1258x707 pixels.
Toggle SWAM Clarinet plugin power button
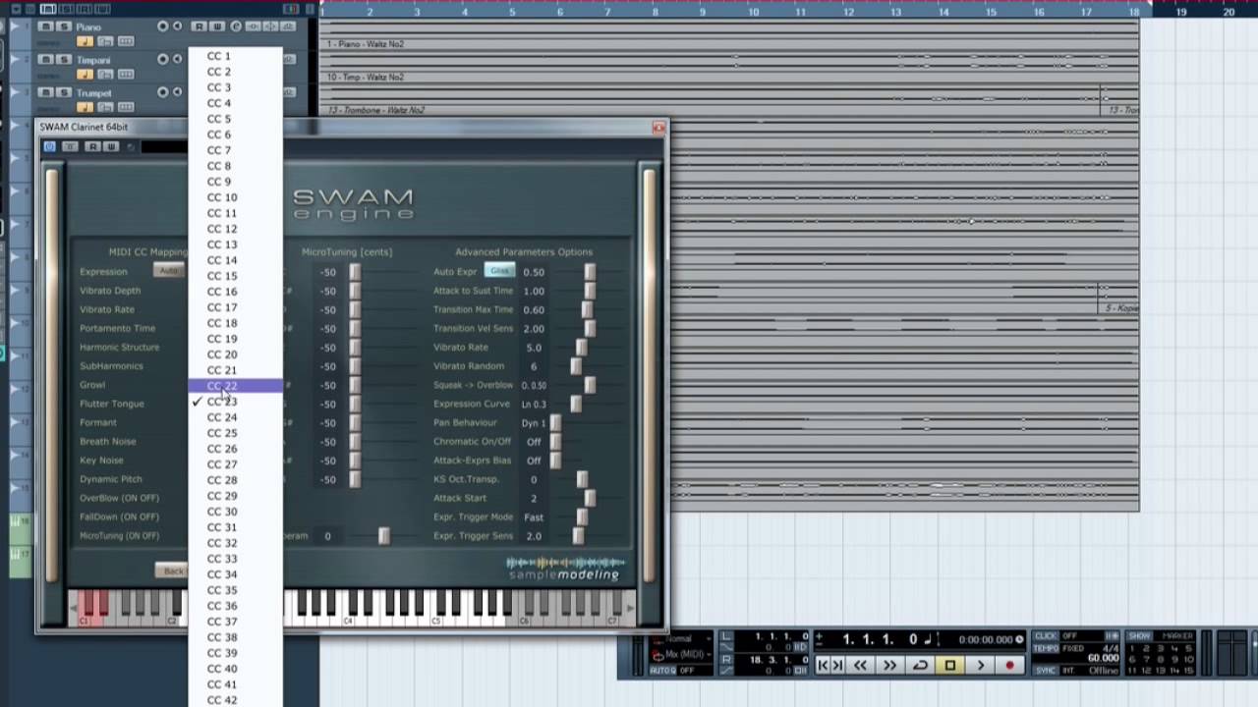(x=49, y=146)
